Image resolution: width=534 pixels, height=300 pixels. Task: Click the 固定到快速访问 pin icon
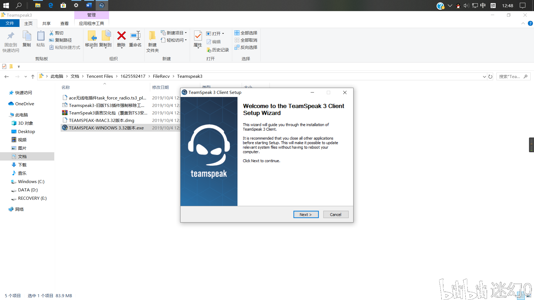click(x=11, y=36)
